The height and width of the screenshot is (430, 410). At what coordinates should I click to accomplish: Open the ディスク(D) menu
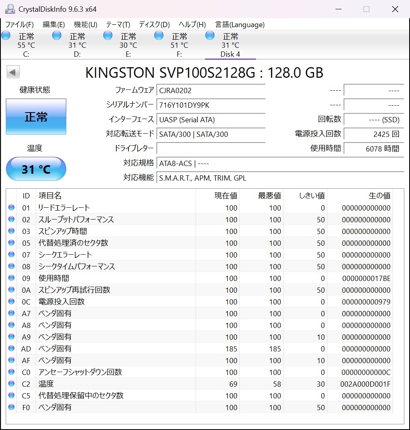click(x=154, y=25)
